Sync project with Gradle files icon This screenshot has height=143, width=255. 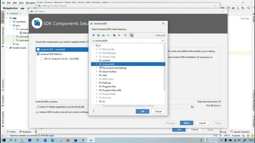pyautogui.click(x=233, y=8)
